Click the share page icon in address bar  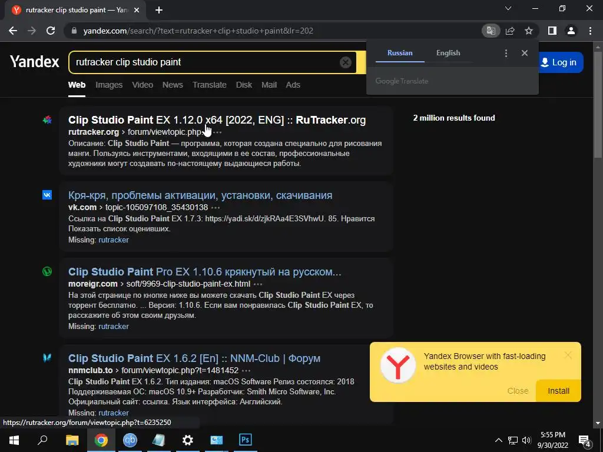coord(510,31)
